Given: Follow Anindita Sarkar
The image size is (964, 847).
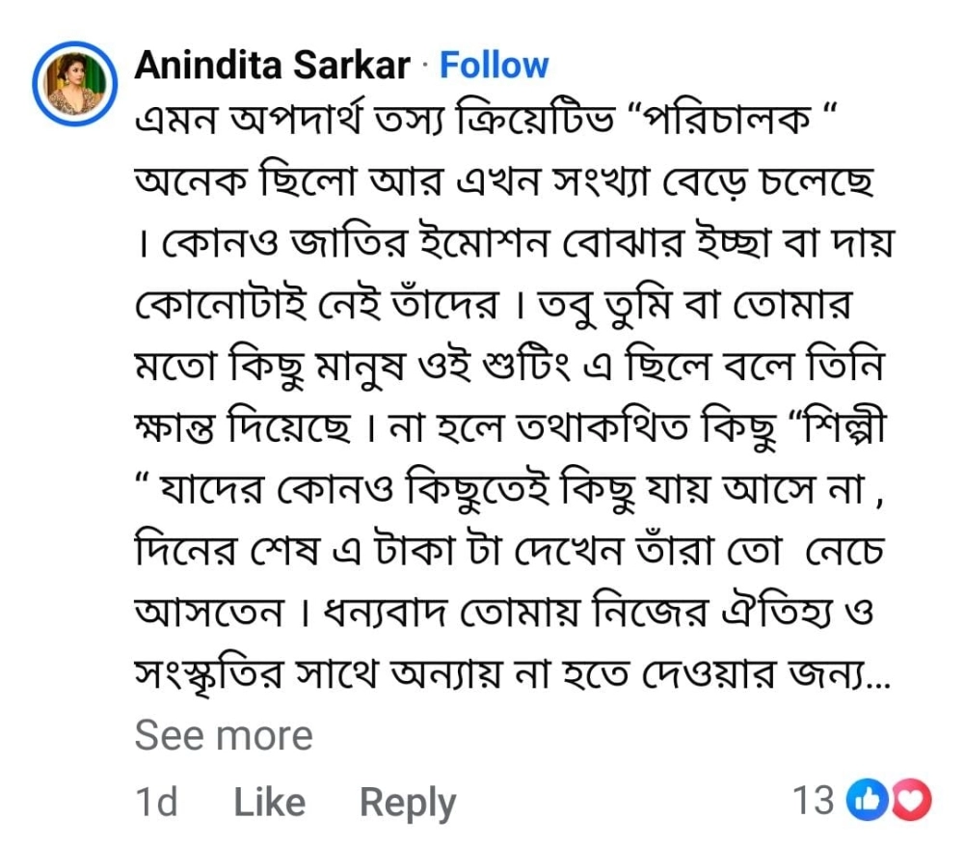Looking at the screenshot, I should click(x=494, y=65).
